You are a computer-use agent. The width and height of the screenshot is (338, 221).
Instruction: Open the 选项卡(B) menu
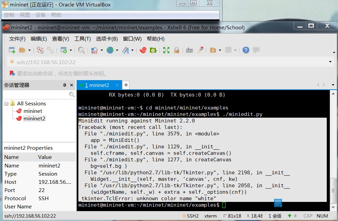tap(107, 39)
